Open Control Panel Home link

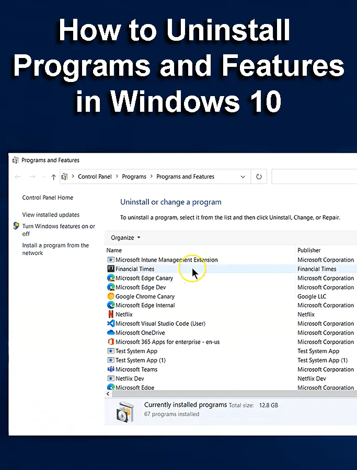click(48, 197)
